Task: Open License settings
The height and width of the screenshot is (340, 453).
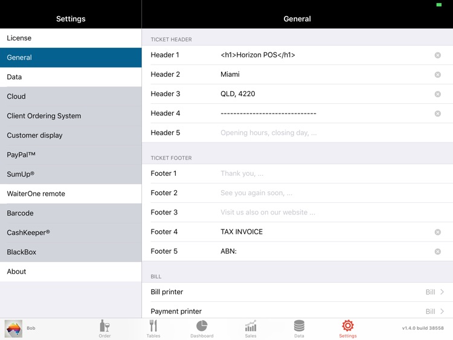Action: [71, 38]
